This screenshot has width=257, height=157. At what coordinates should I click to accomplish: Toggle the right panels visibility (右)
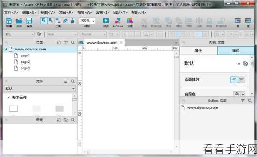tap(248, 21)
